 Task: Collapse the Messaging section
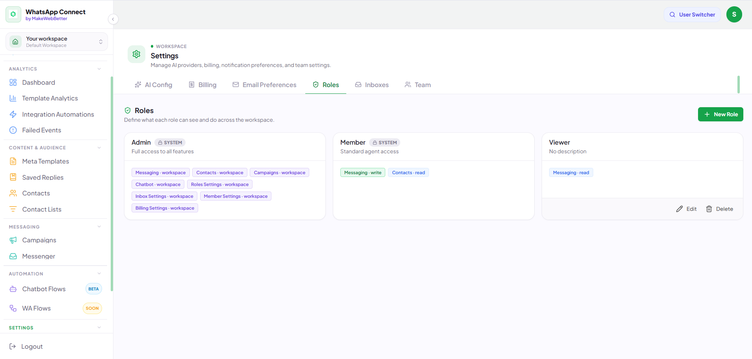point(99,227)
